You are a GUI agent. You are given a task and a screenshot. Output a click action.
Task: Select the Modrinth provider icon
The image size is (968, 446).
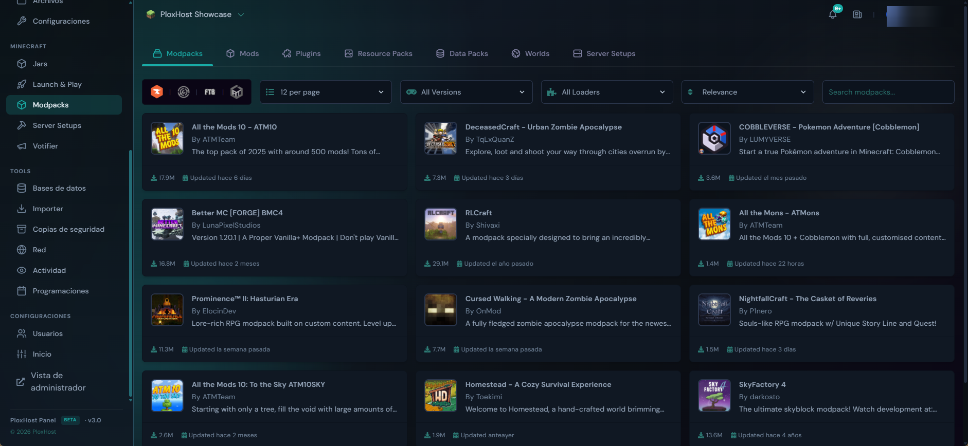(x=184, y=92)
